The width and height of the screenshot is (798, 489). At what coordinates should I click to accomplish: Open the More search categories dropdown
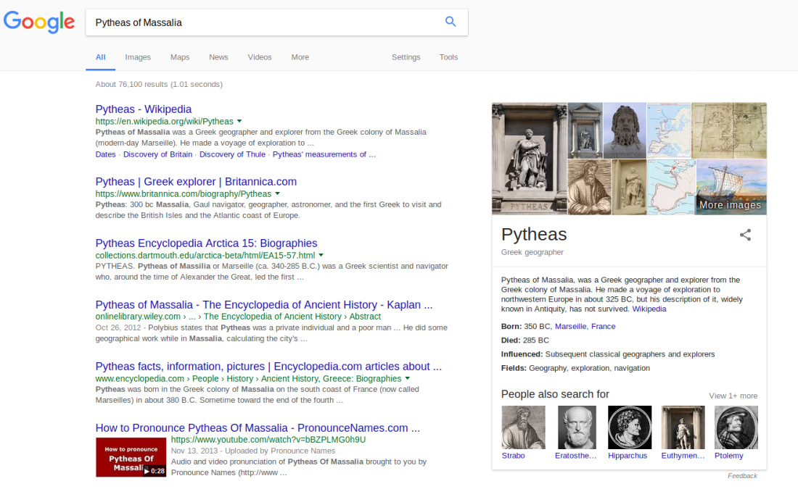[x=300, y=57]
